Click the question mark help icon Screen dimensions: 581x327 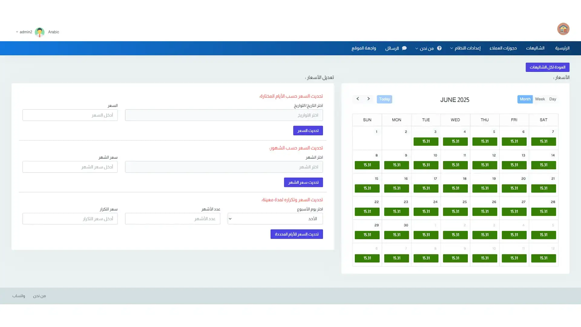[x=439, y=48]
